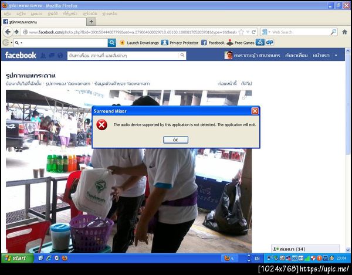
Task: Open the Facebook chat bar (14)
Action: (305, 249)
